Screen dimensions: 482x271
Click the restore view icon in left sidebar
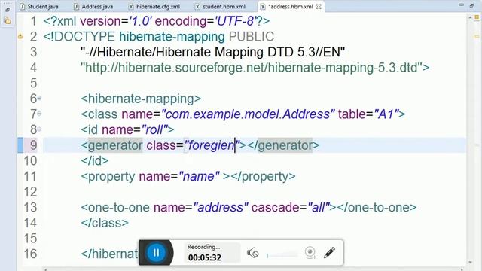(x=8, y=10)
